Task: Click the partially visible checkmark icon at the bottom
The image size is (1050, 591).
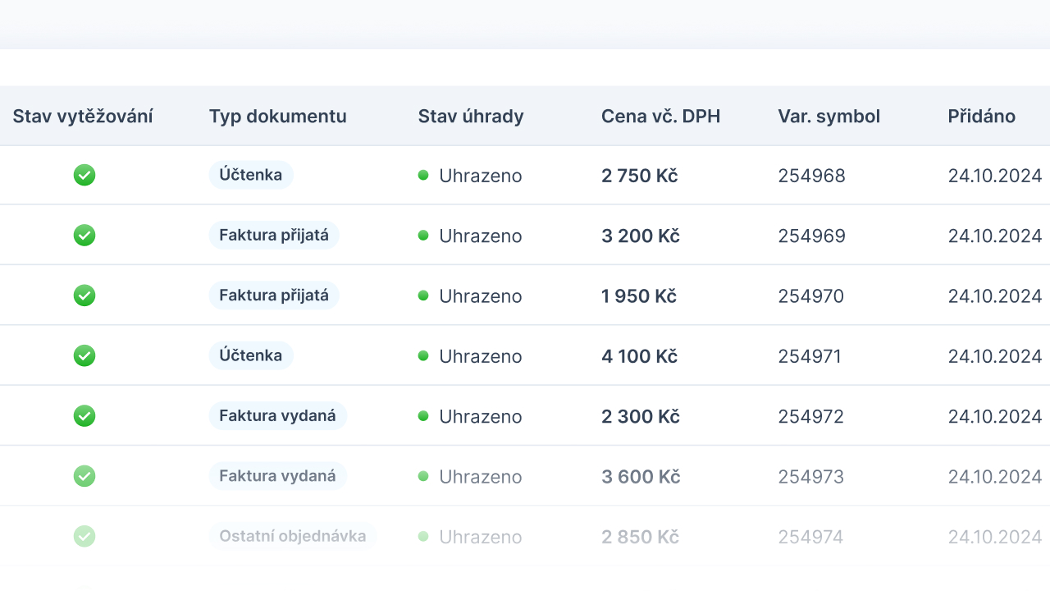Action: point(84,588)
